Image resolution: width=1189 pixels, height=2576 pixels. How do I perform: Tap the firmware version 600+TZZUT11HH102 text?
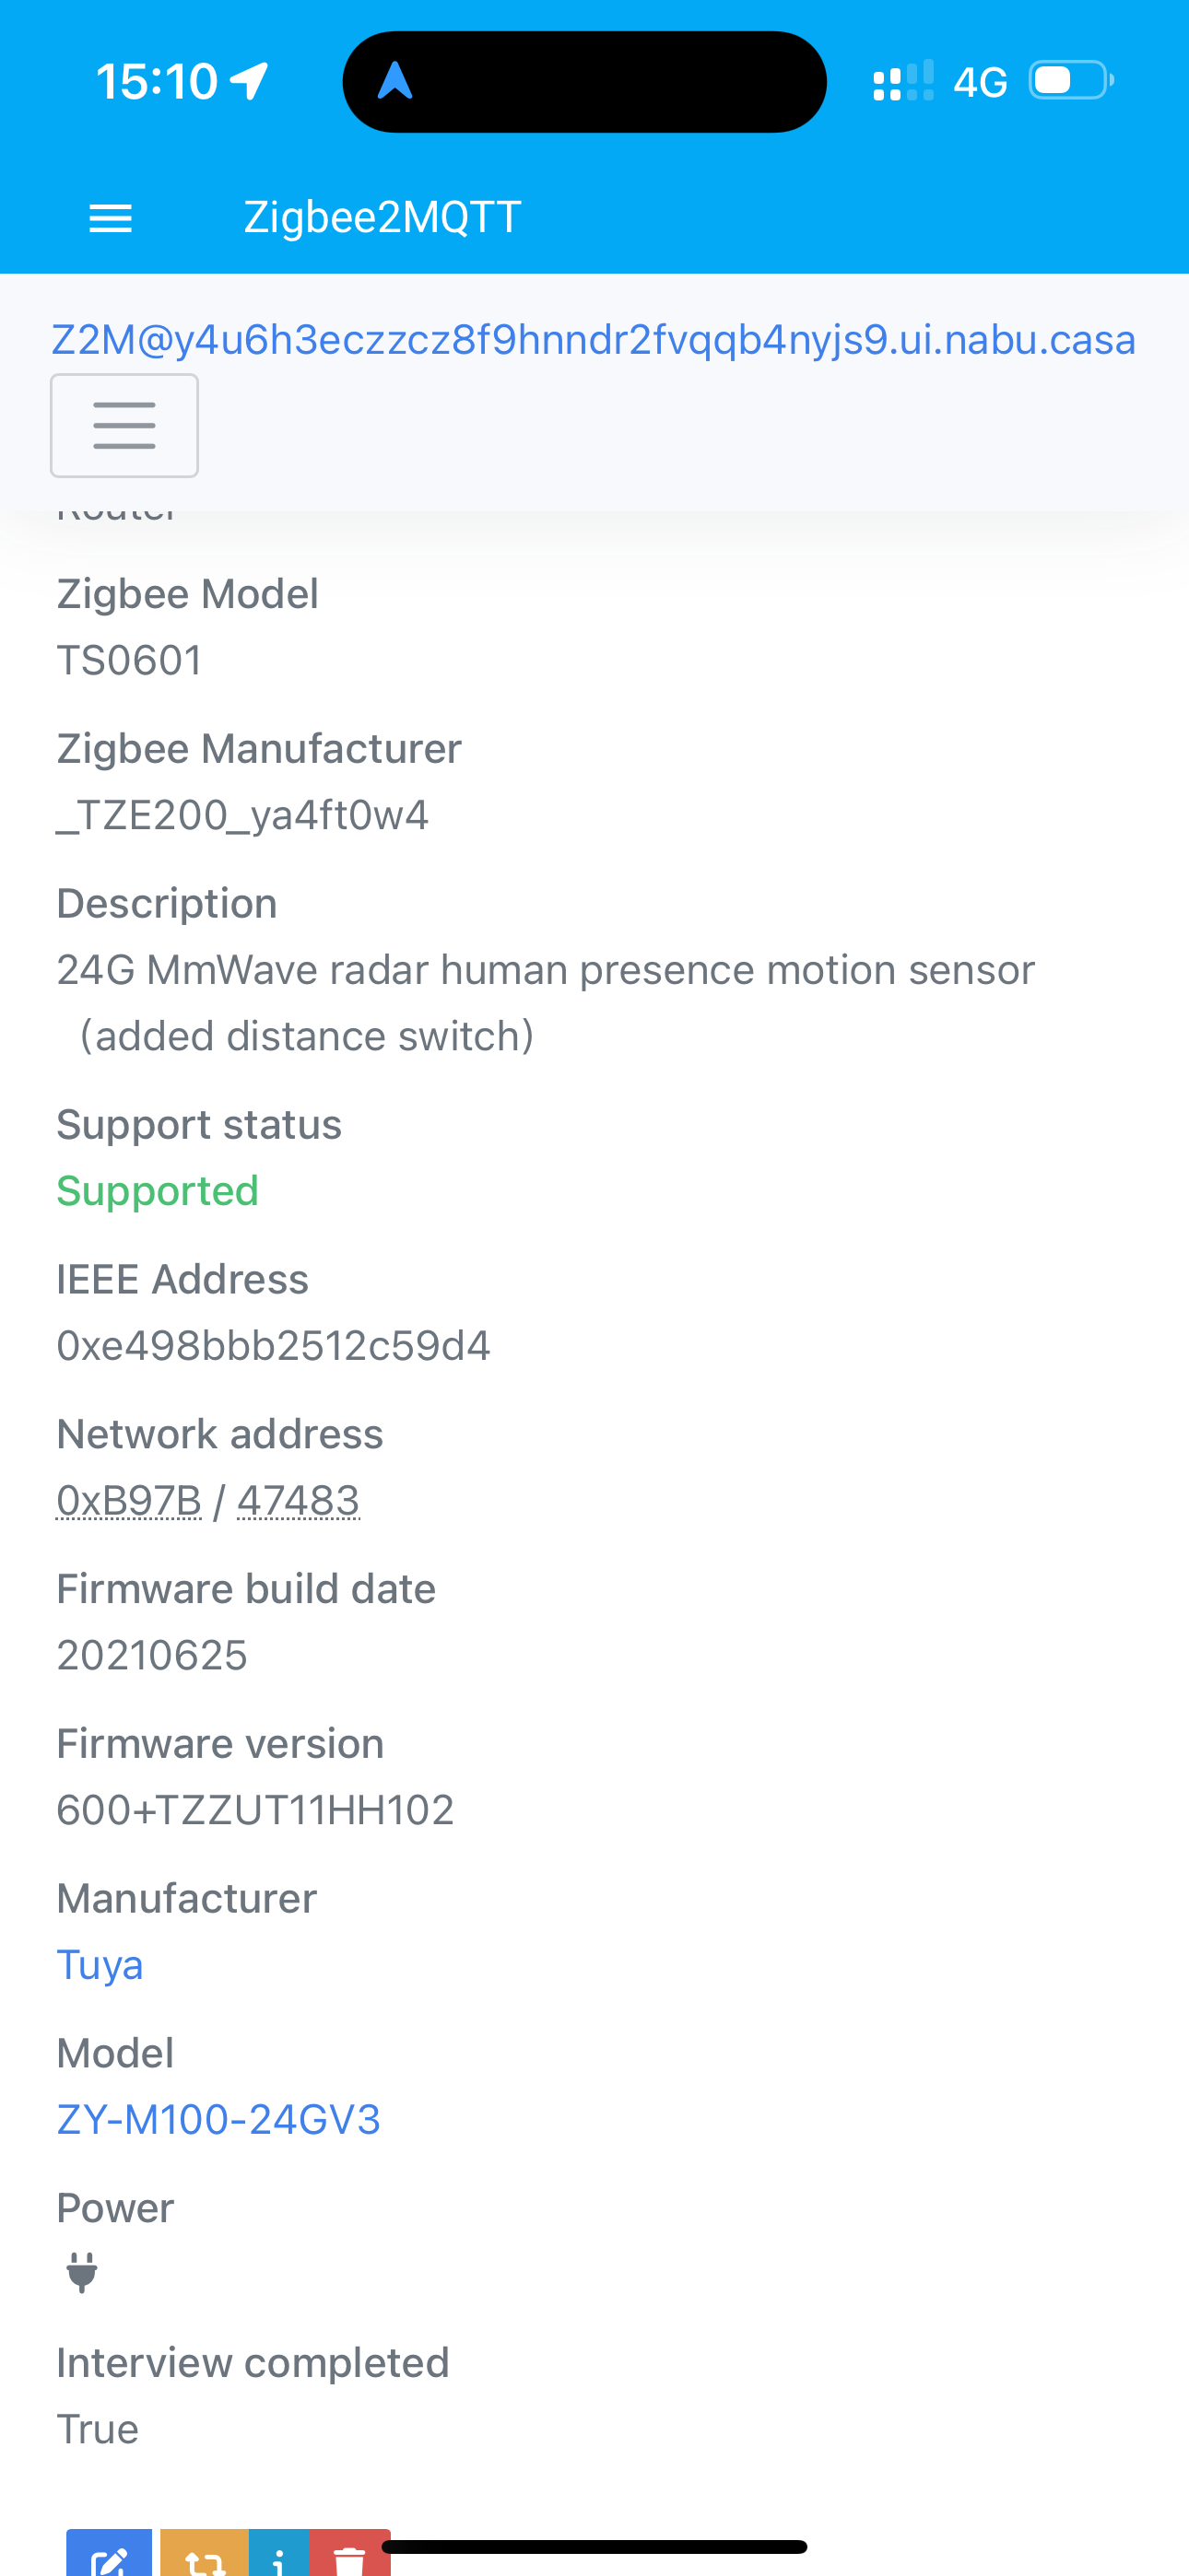255,1809
